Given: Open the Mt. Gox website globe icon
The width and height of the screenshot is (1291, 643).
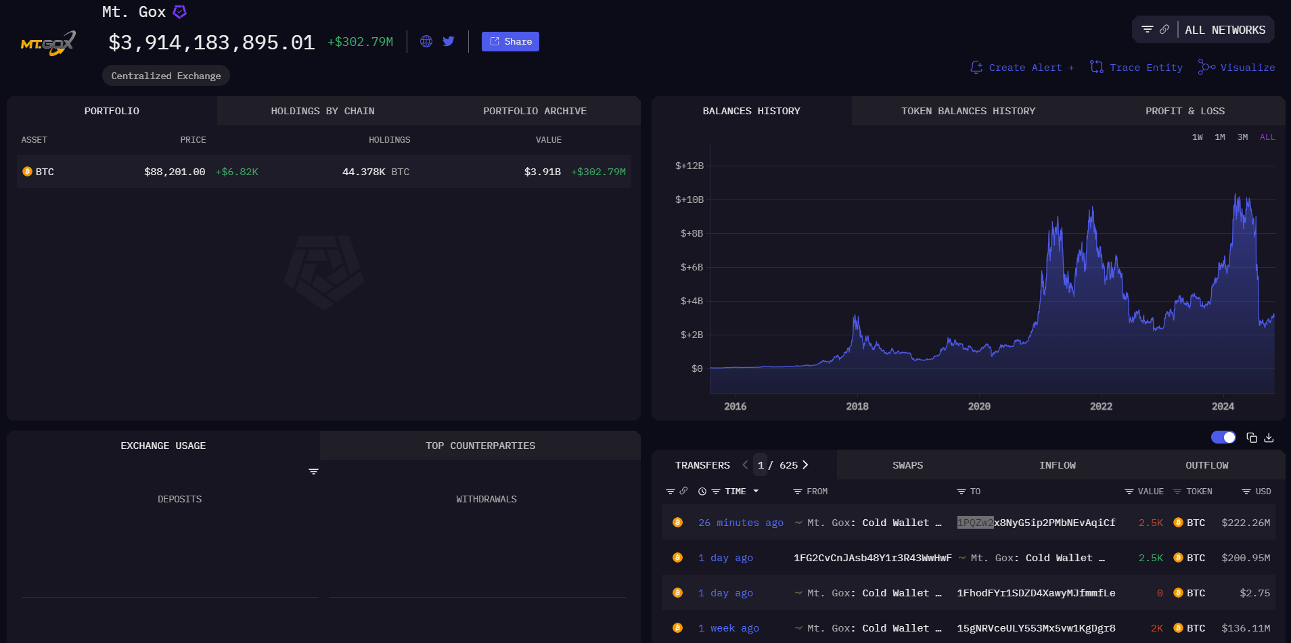Looking at the screenshot, I should pos(426,41).
